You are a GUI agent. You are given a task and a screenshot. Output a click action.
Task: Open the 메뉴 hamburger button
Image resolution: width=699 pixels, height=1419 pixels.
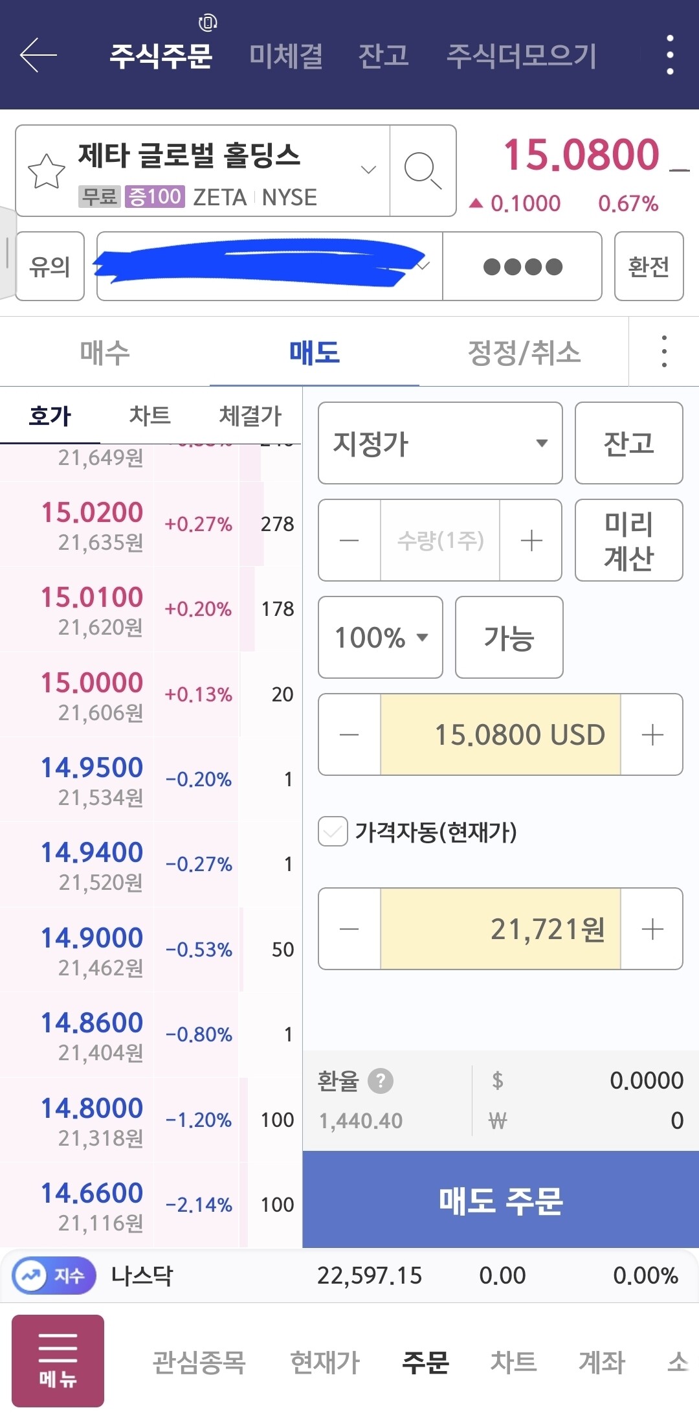(58, 1361)
